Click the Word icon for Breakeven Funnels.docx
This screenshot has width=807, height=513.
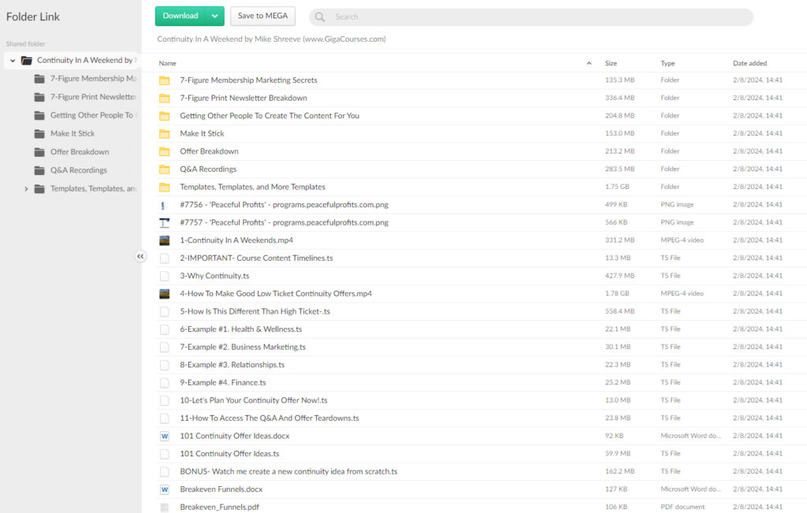pos(165,489)
